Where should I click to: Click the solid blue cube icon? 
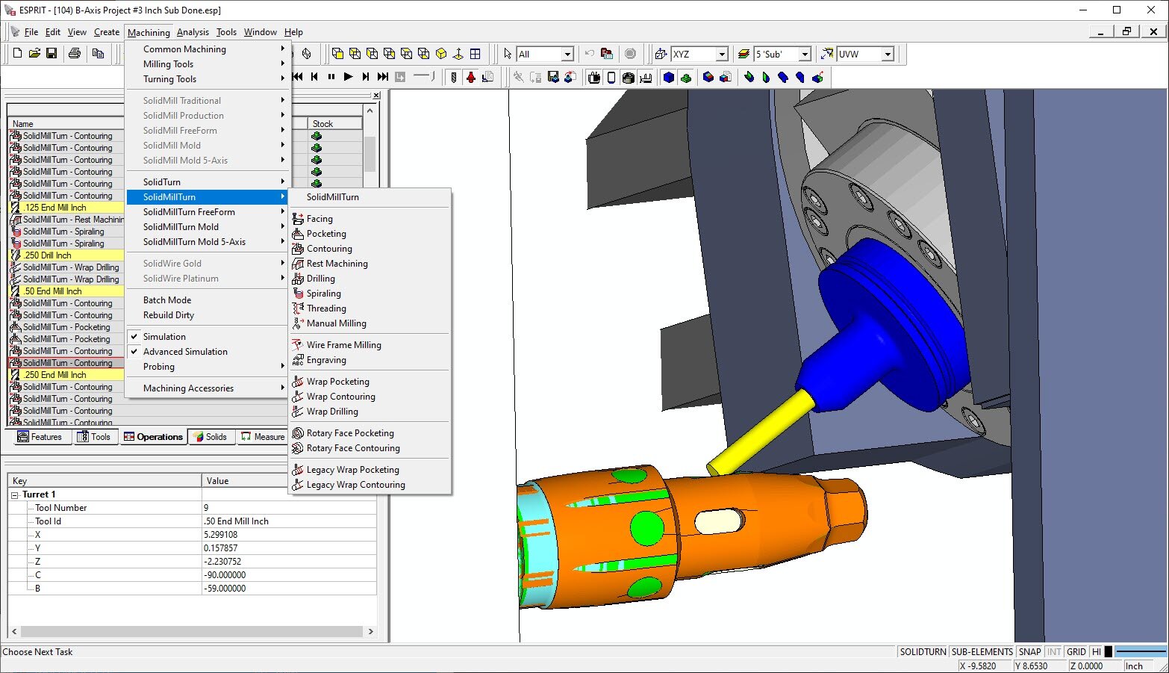tap(669, 76)
